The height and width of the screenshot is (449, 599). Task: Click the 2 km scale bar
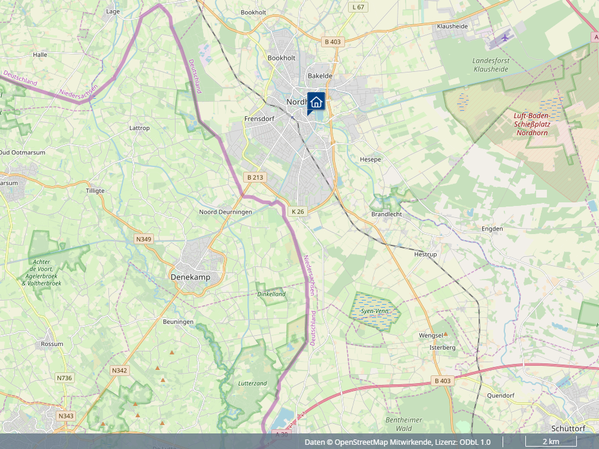pos(550,441)
